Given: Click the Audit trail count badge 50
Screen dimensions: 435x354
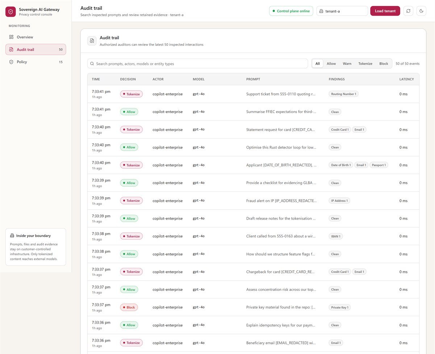Looking at the screenshot, I should 61,49.
